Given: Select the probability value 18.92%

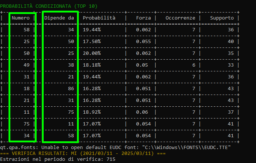Looking at the screenshot, I should point(92,112).
